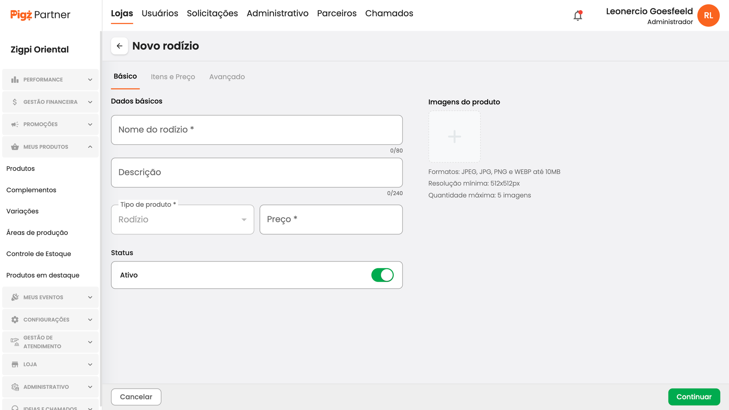This screenshot has width=729, height=410.
Task: Open the Tipo de produto dropdown
Action: click(x=182, y=219)
